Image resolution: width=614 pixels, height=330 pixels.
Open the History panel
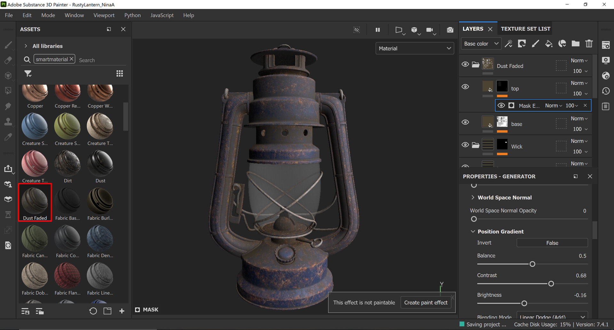[606, 91]
